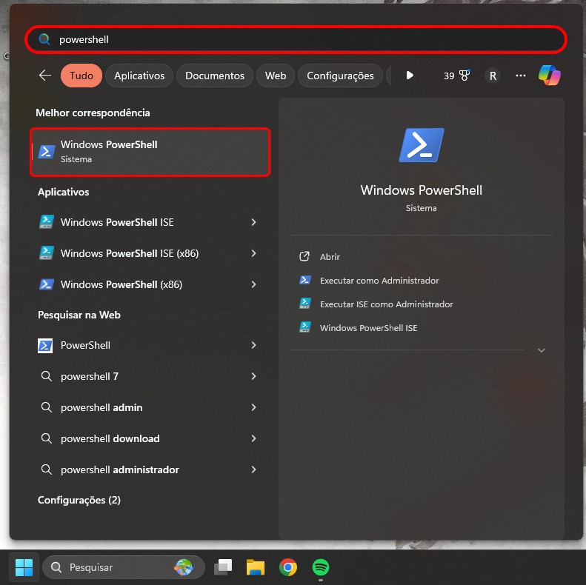
Task: Select the Documentos filter tab
Action: (215, 76)
